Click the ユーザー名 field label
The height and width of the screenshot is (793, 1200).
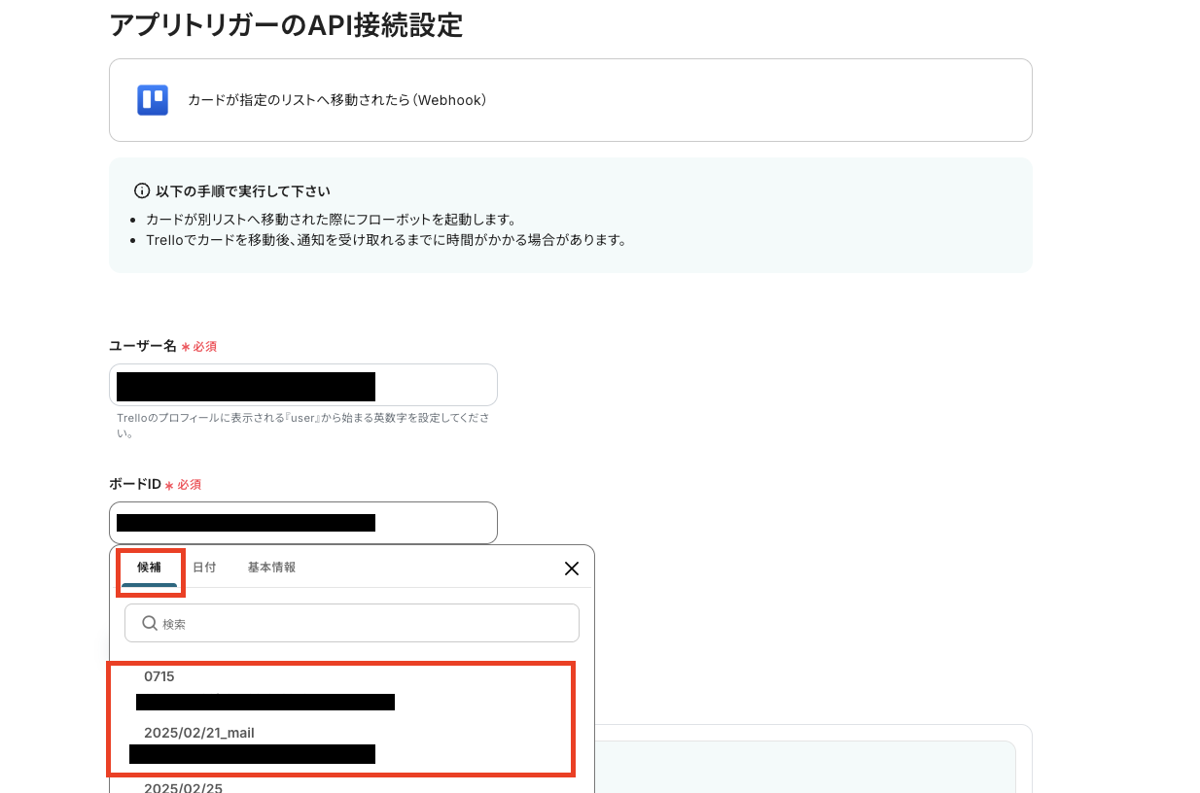tap(143, 346)
